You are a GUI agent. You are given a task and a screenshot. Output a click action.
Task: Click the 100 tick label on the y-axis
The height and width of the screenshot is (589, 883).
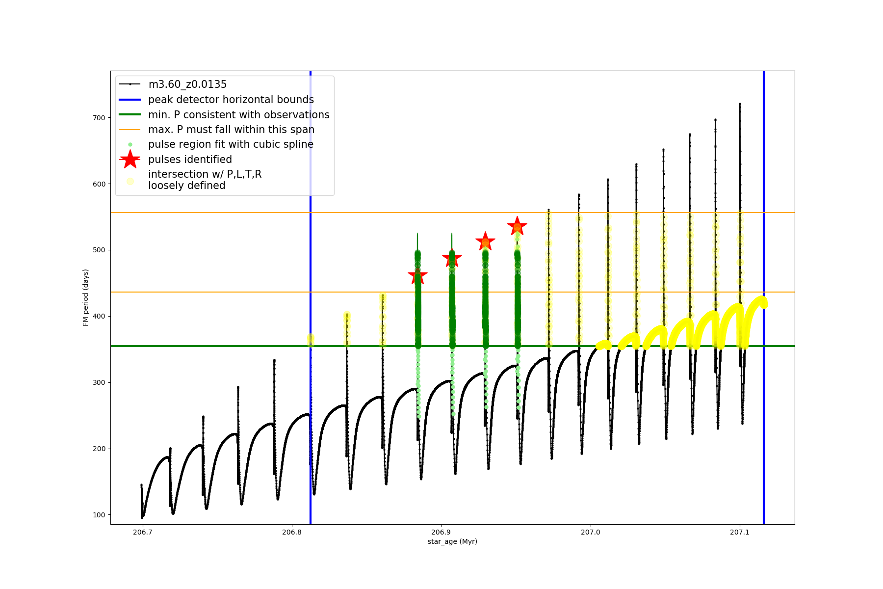click(x=99, y=515)
